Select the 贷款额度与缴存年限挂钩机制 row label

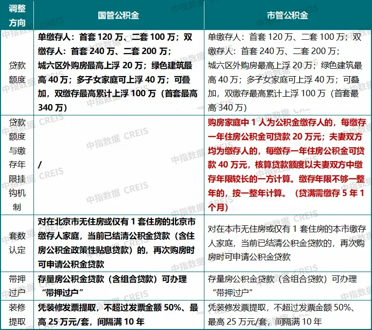point(17,165)
